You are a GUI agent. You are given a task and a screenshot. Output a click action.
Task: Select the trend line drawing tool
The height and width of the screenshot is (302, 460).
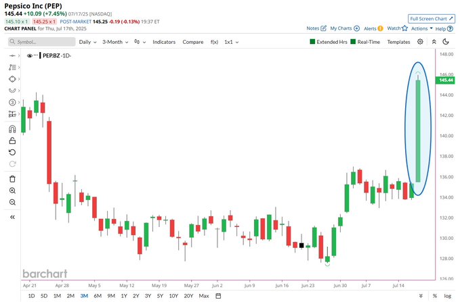[x=12, y=55]
